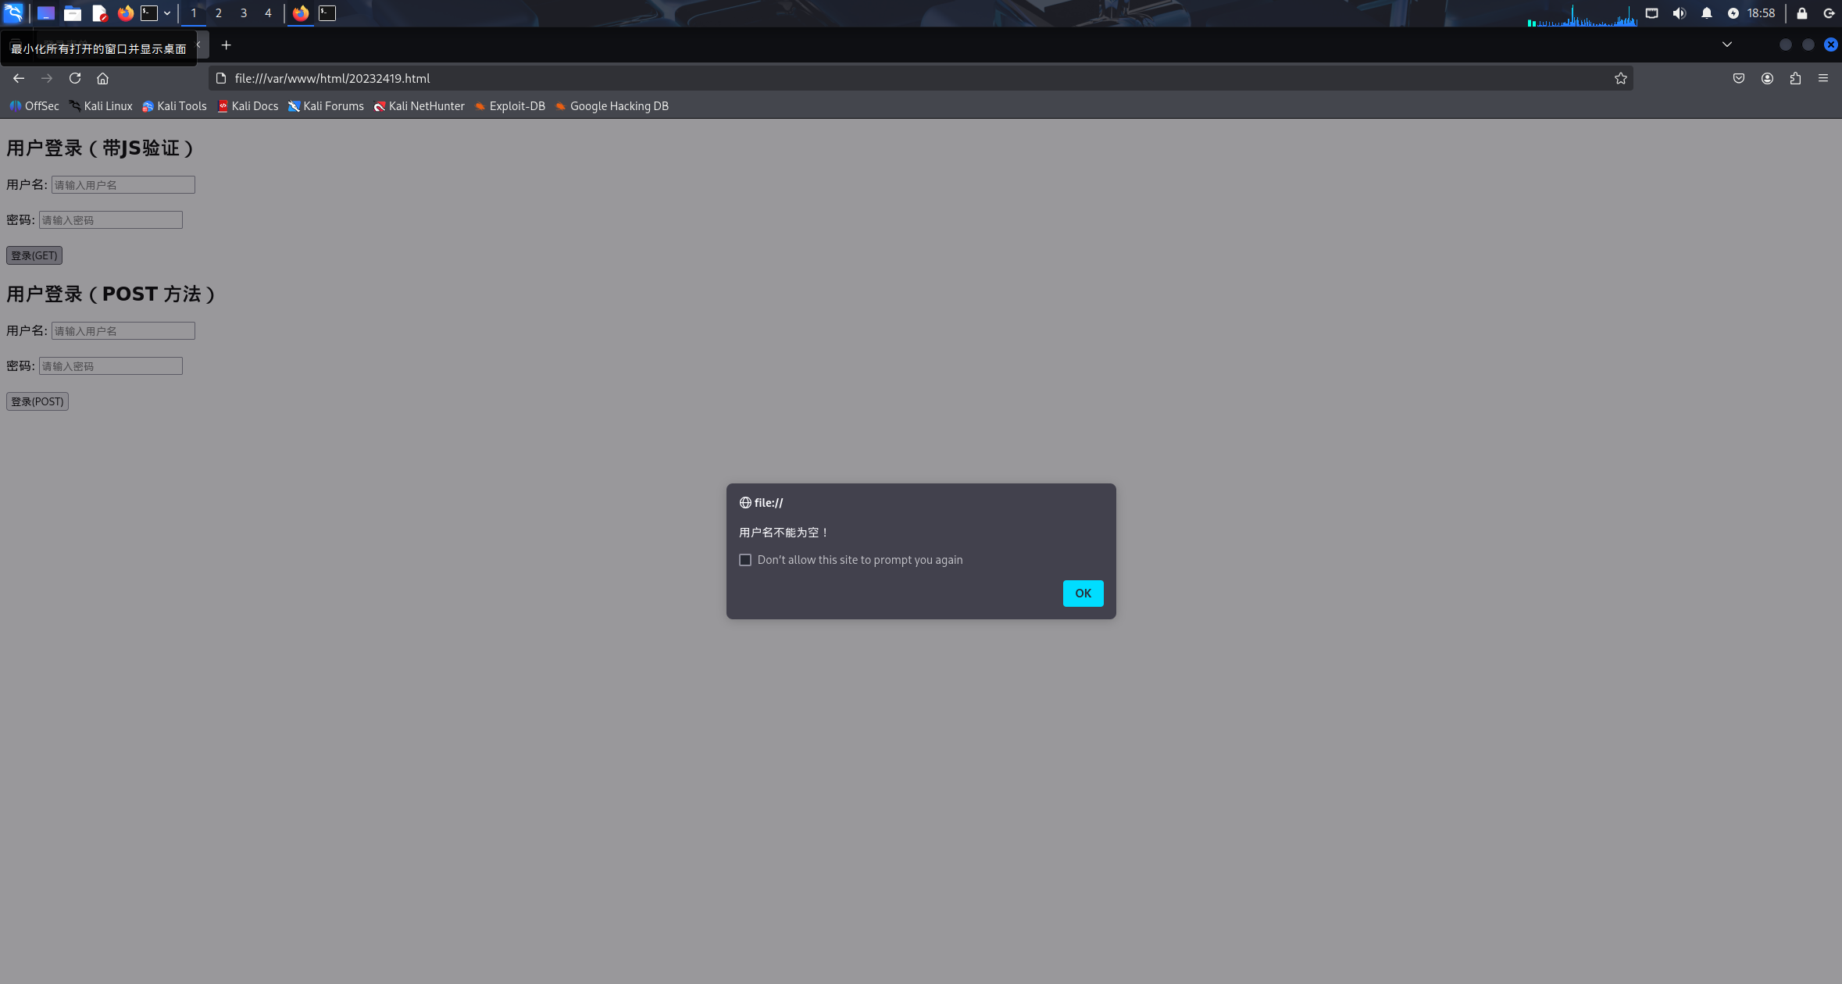The image size is (1842, 984).
Task: Open the Firefox hamburger application menu
Action: click(x=1823, y=78)
